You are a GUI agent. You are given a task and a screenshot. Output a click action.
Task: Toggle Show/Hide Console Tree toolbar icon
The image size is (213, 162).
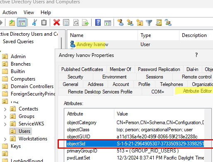[22, 22]
